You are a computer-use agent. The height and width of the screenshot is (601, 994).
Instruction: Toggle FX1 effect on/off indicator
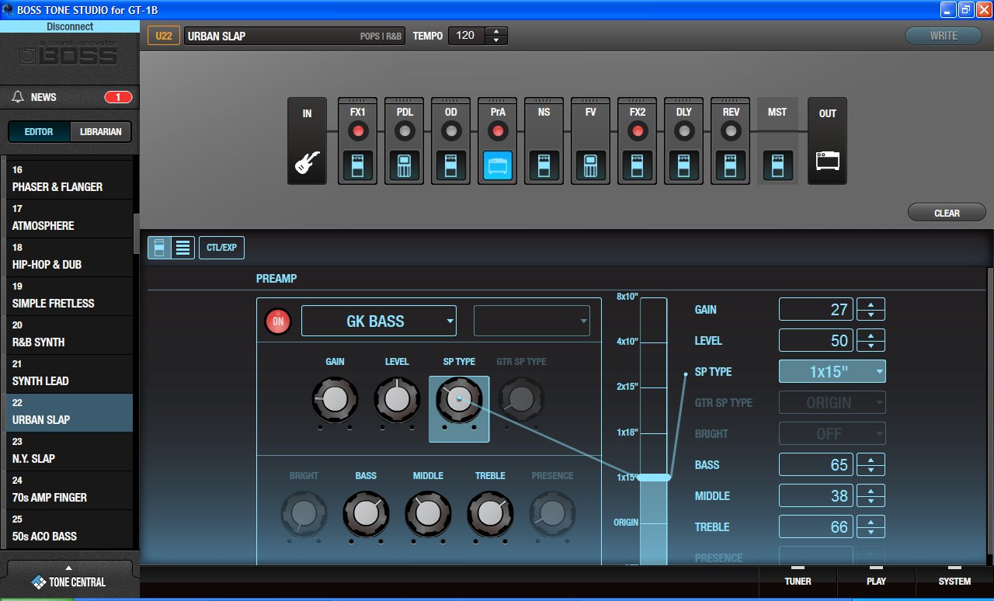[x=358, y=131]
